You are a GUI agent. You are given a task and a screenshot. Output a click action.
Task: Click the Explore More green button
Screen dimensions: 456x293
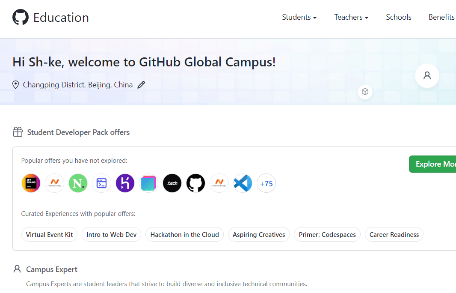tap(432, 164)
